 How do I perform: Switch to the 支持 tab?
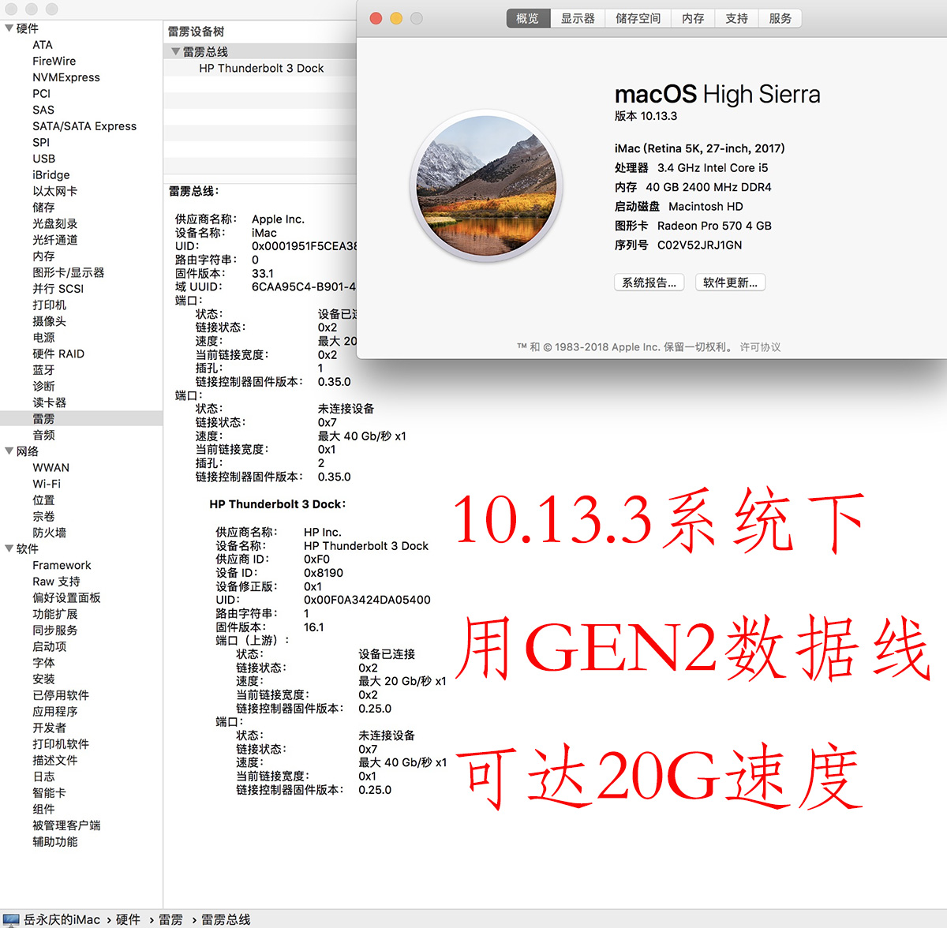tap(736, 18)
